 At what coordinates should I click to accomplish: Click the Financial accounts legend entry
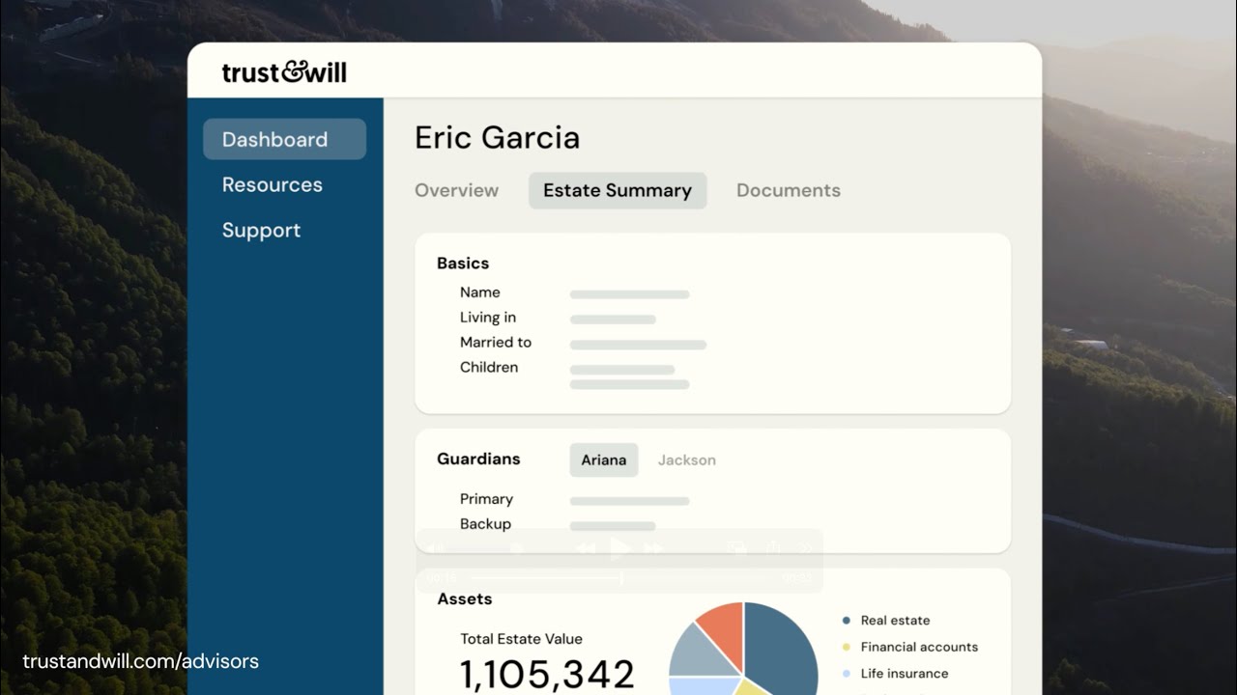click(909, 647)
